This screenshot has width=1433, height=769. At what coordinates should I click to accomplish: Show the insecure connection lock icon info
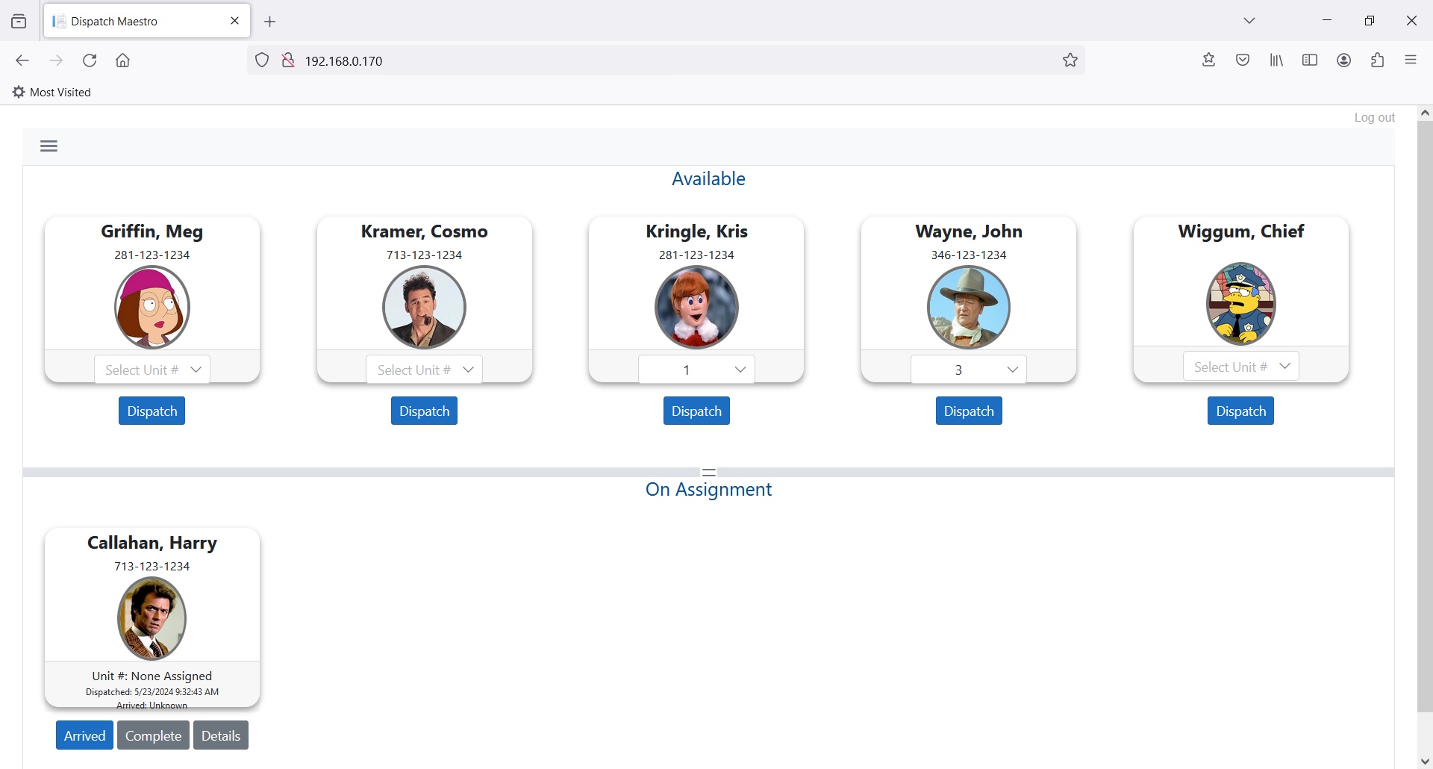(288, 60)
